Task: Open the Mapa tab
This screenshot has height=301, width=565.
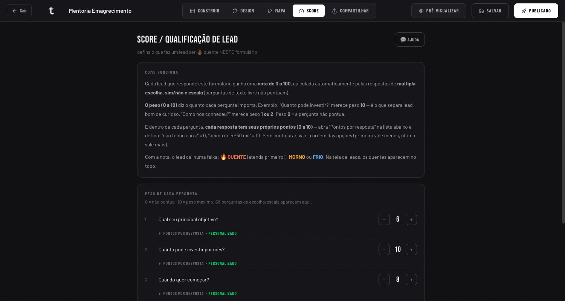Action: click(x=276, y=11)
